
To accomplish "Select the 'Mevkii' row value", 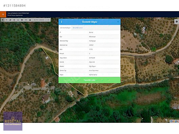I will (x=93, y=66).
